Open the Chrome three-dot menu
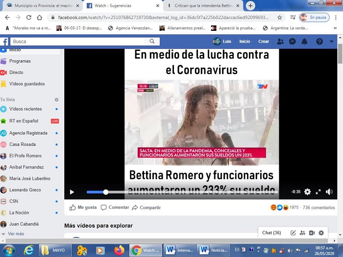This screenshot has width=343, height=257. tap(336, 18)
